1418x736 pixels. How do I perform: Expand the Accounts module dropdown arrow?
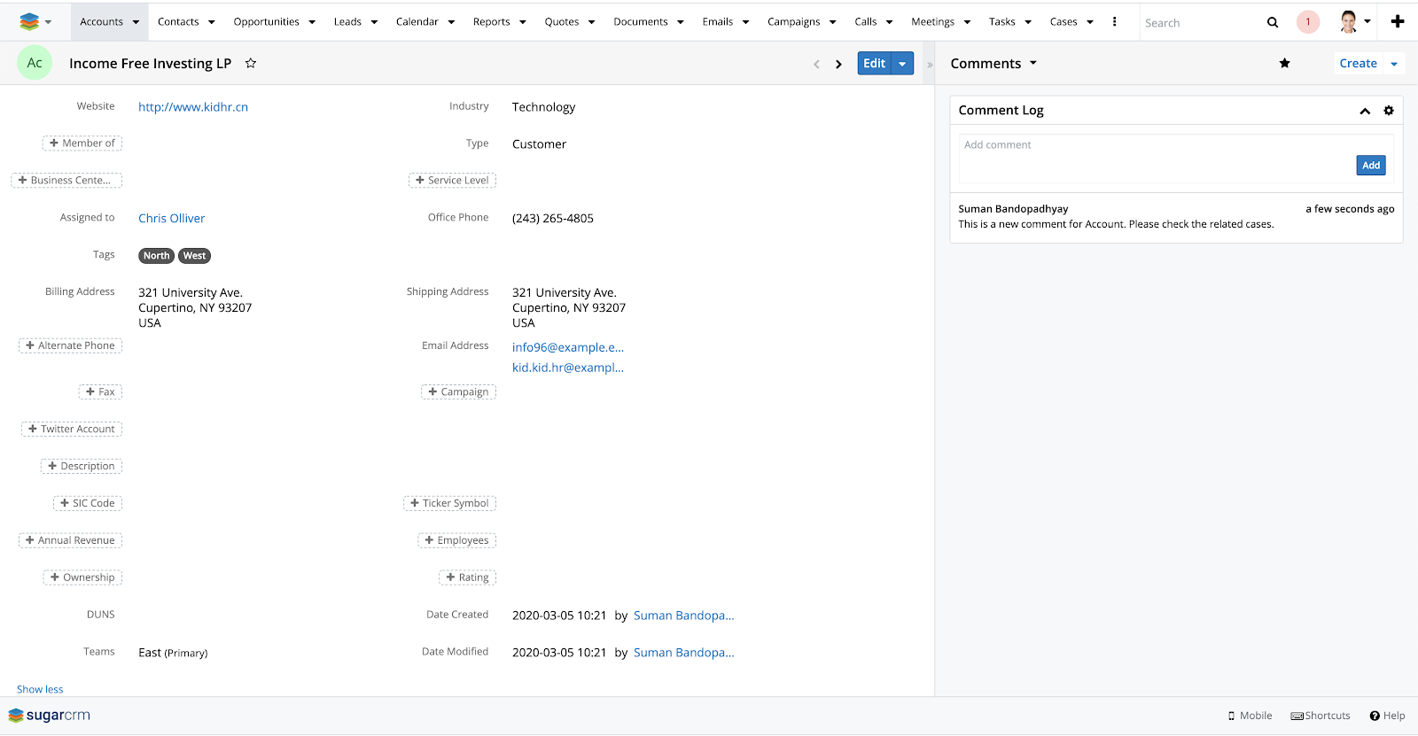click(x=136, y=22)
